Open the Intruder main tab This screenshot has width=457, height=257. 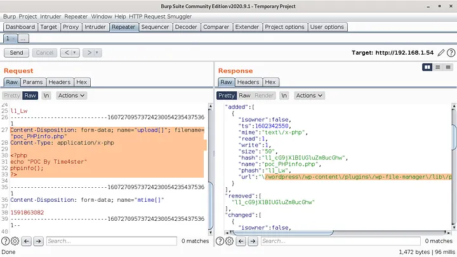[95, 27]
